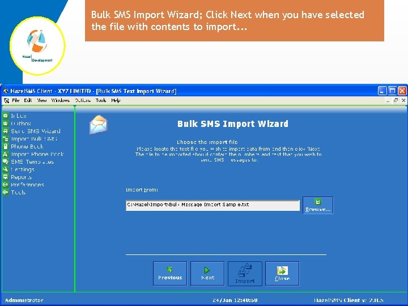Click the Import button

[x=245, y=274]
